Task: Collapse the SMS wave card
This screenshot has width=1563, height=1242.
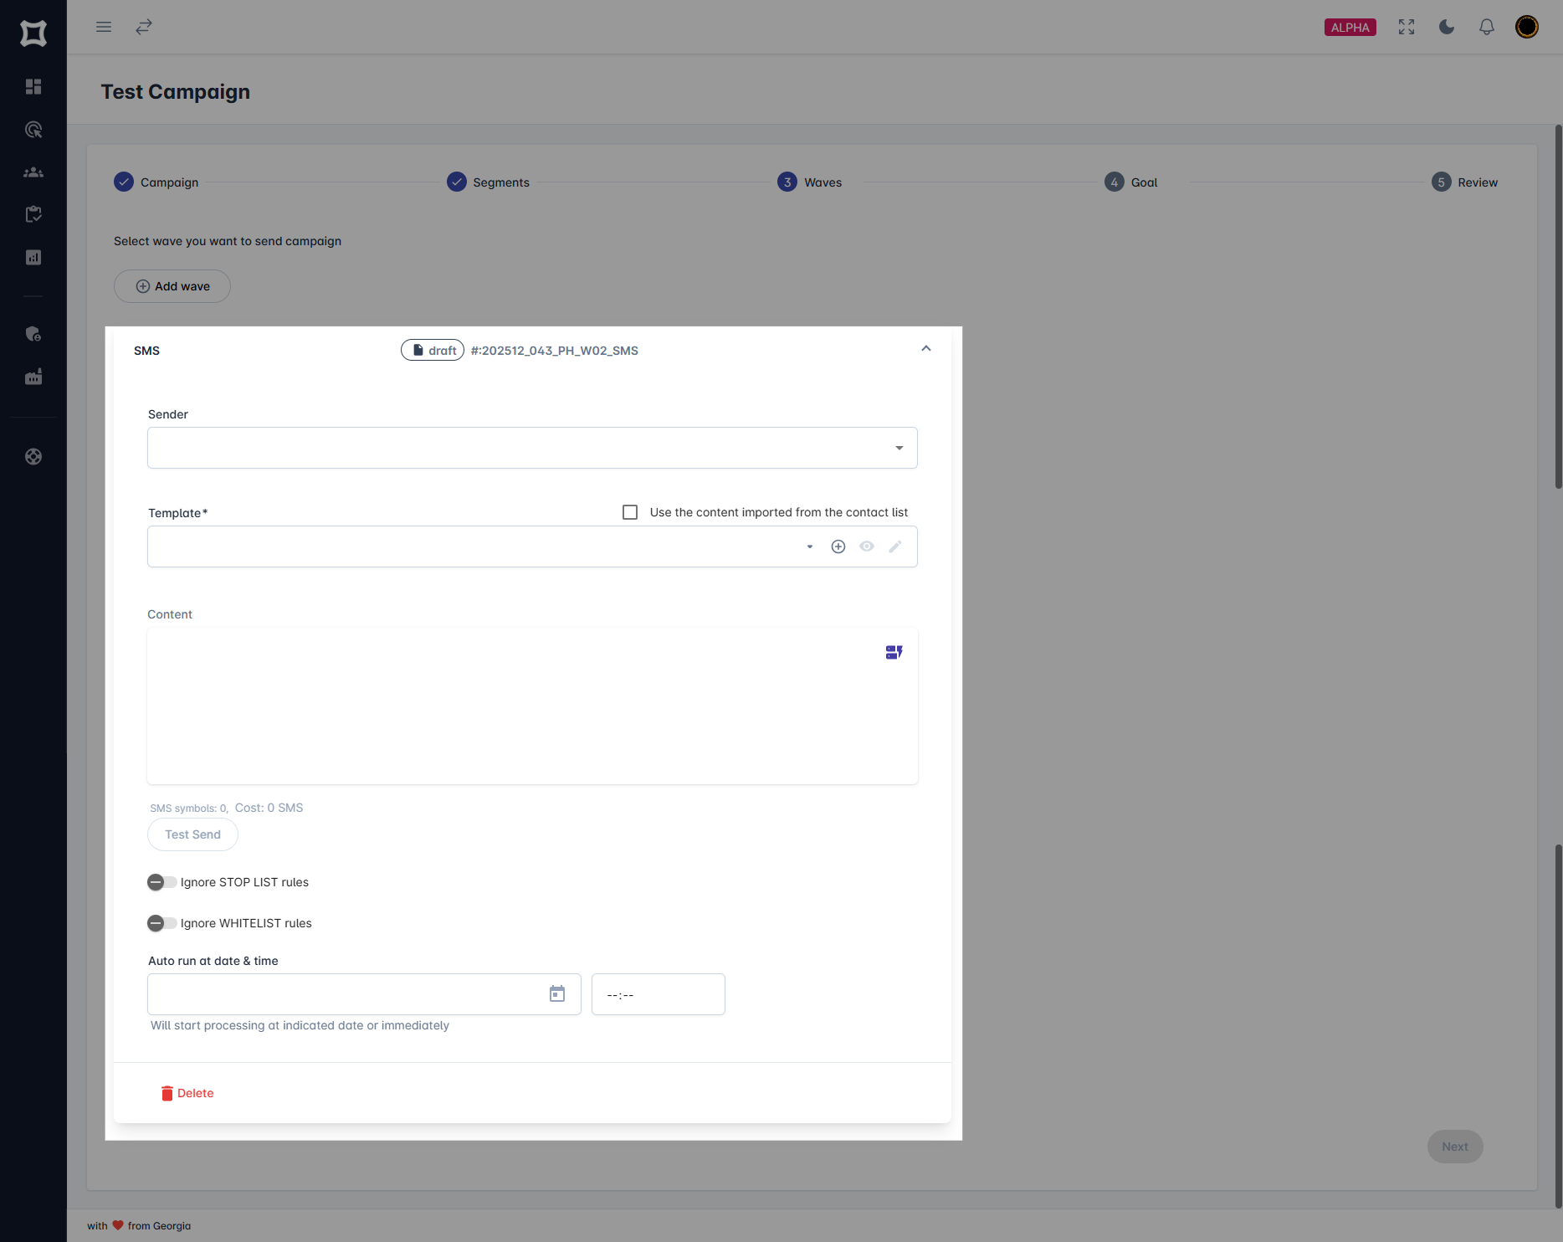Action: click(925, 348)
